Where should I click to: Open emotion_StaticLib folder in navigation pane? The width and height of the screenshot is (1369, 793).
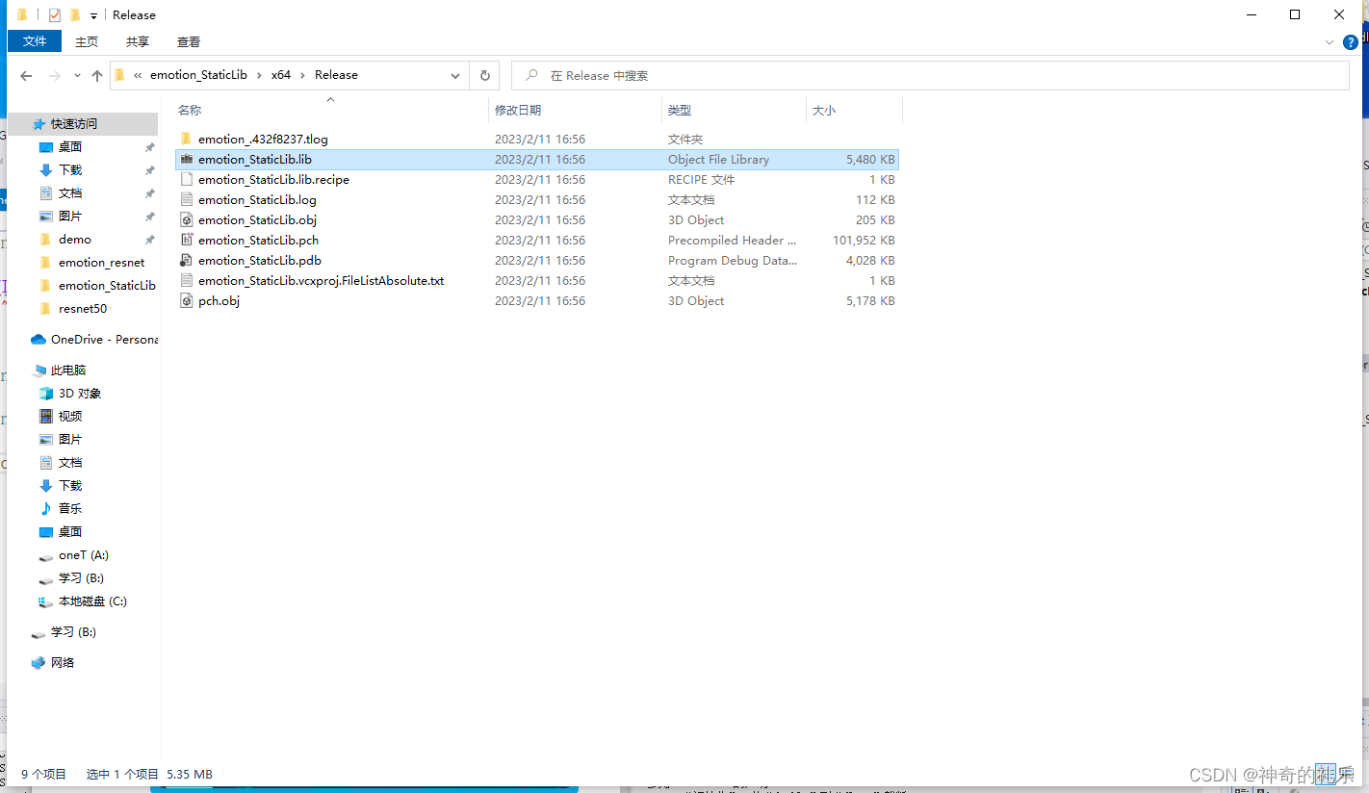[106, 285]
